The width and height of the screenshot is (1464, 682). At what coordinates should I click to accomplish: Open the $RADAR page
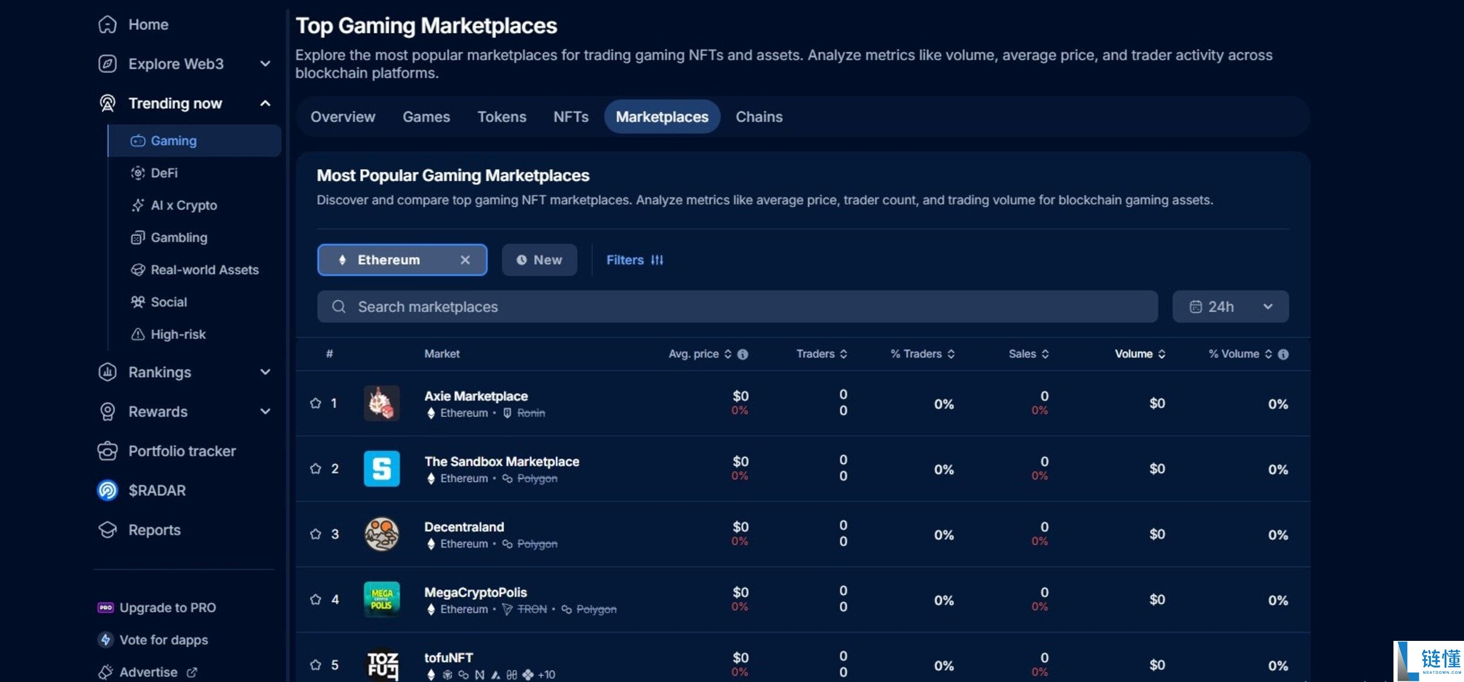click(x=142, y=490)
